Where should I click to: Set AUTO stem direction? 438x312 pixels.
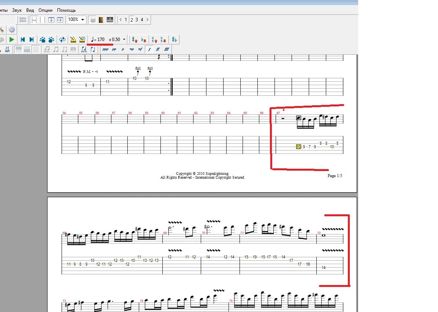click(84, 49)
